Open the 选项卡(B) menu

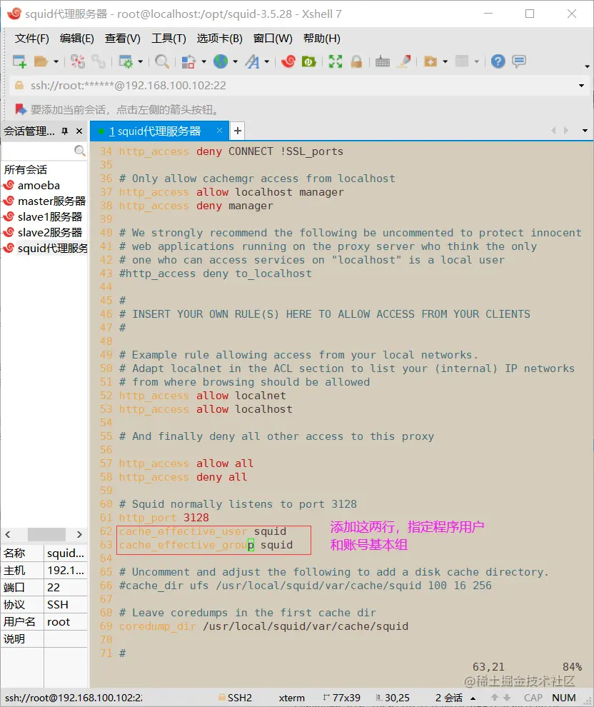pyautogui.click(x=219, y=39)
